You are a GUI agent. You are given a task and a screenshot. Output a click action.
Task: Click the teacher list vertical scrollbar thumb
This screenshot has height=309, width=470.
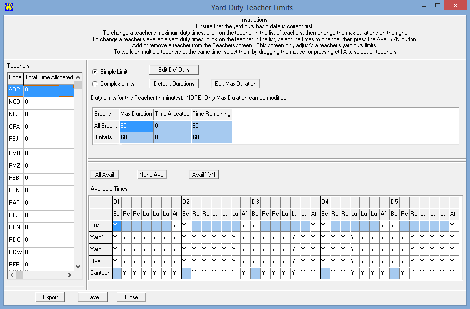pos(78,86)
